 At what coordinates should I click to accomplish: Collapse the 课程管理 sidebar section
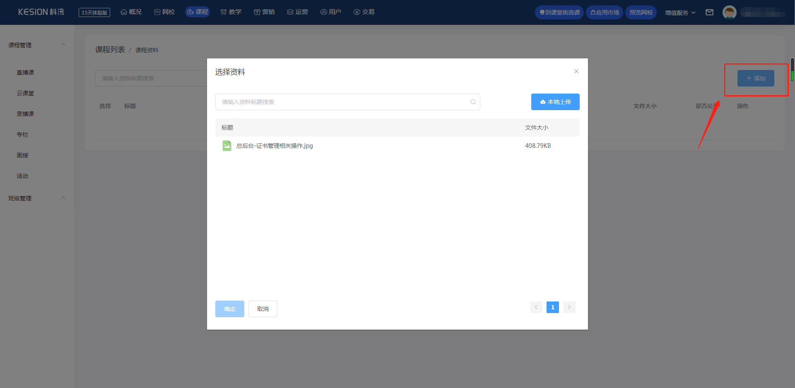coord(63,45)
